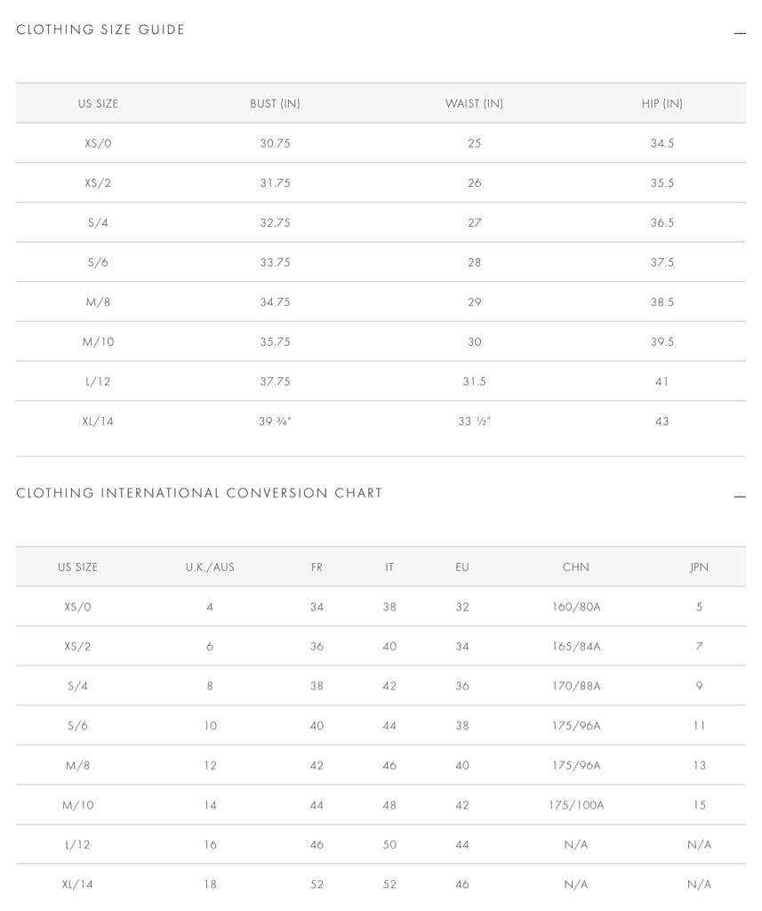
Task: Click the 33 ½" waist value
Action: coord(474,421)
